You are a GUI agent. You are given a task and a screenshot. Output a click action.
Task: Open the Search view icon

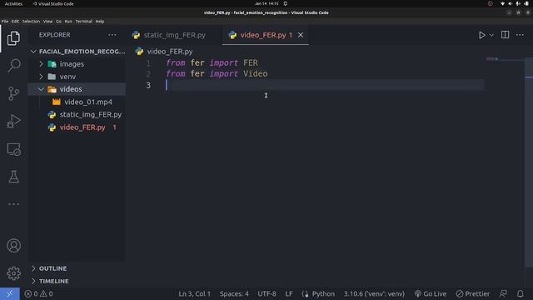pyautogui.click(x=13, y=65)
